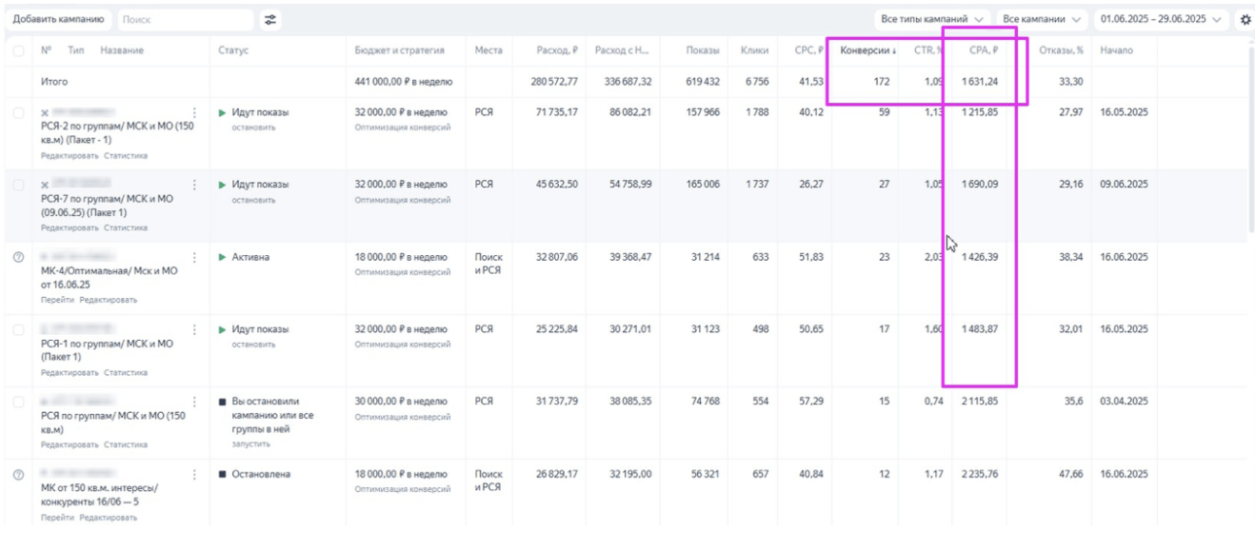
Task: Click 'запустить' link for the stopped РСЯ campaign
Action: point(251,444)
